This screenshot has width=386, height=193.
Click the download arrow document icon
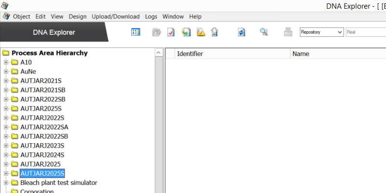215,32
